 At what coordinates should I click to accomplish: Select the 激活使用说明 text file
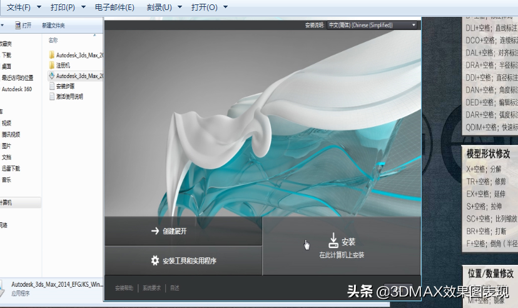(x=66, y=96)
